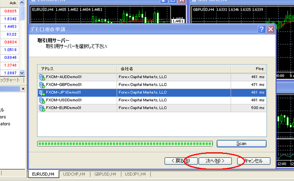The image size is (294, 181).
Task: Click the EURUSD chart current price label 1.4451
Action: pos(178,21)
